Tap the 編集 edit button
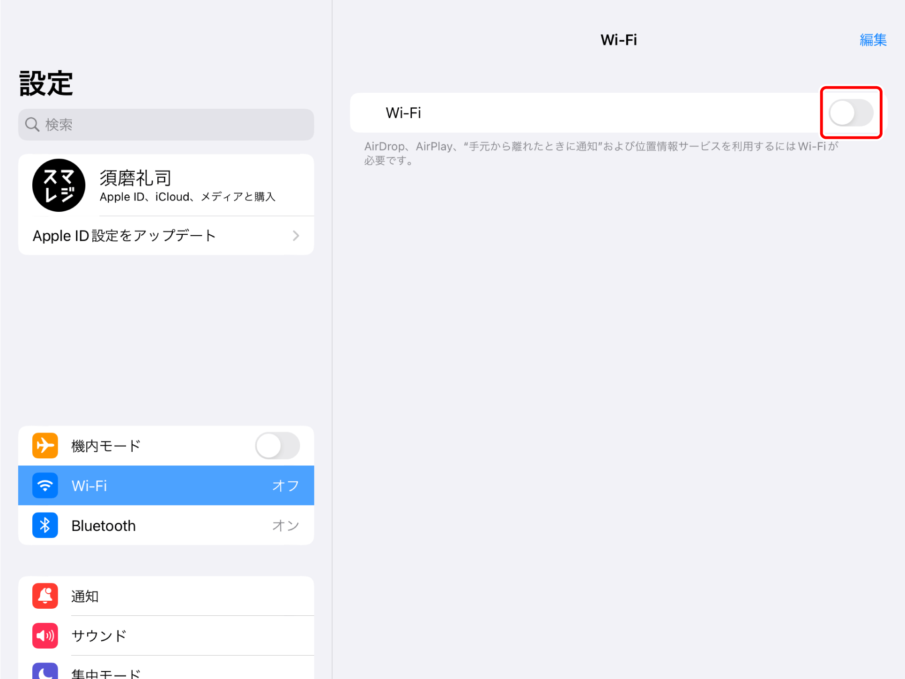 pos(873,40)
